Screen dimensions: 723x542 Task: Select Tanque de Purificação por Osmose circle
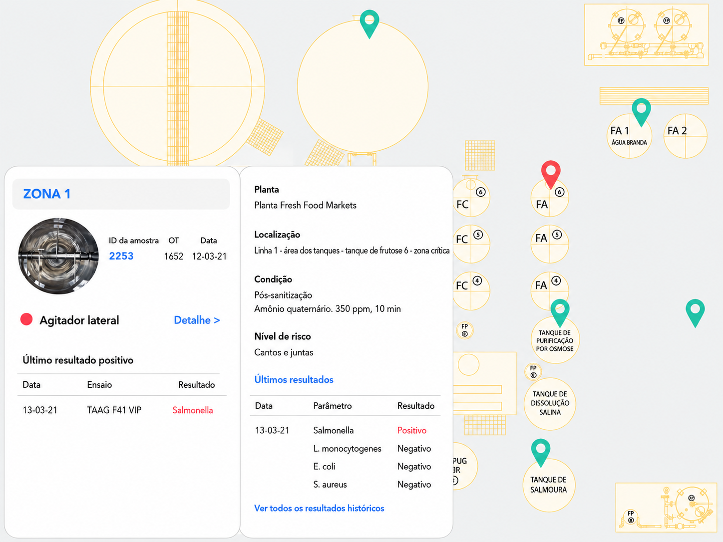click(x=555, y=341)
